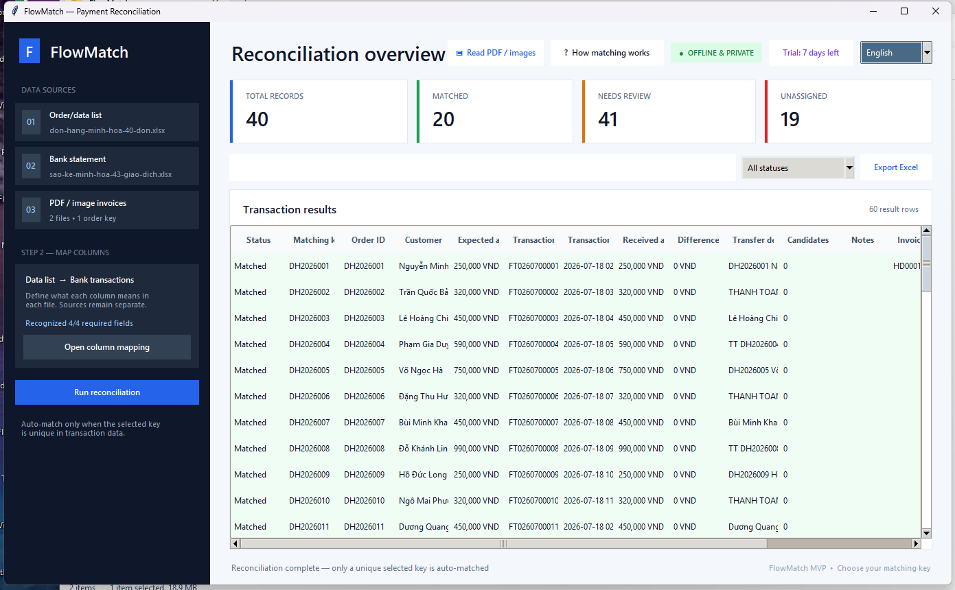Viewport: 955px width, 590px height.
Task: Select the Bank statement source card
Action: (x=107, y=166)
